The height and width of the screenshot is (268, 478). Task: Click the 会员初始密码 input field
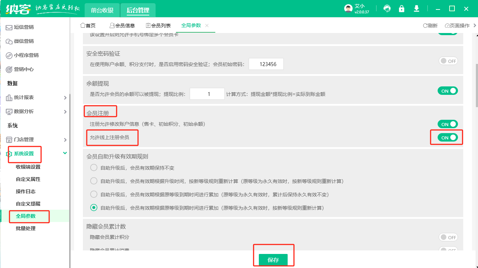pos(266,64)
